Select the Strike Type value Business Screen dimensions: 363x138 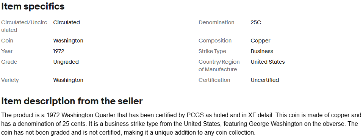pos(262,51)
